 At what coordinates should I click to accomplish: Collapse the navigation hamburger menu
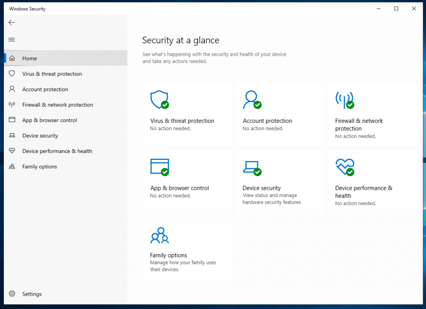pos(12,40)
